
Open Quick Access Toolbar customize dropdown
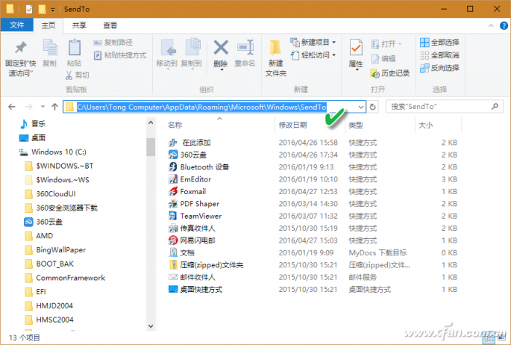tap(52, 10)
